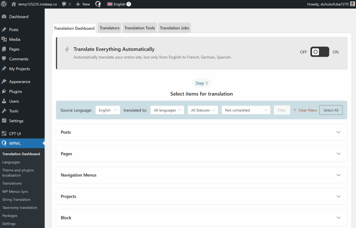Open the Not completed filter dropdown
The image size is (356, 228).
(x=246, y=110)
